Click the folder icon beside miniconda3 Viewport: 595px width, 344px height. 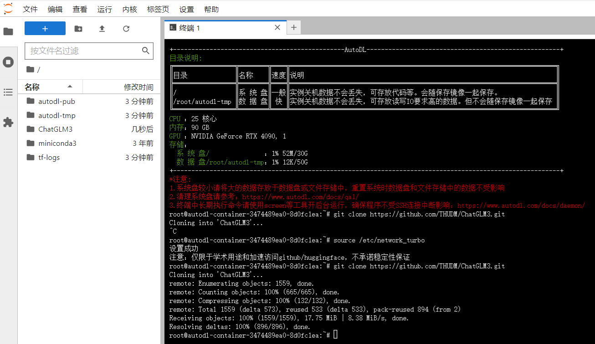click(x=31, y=143)
